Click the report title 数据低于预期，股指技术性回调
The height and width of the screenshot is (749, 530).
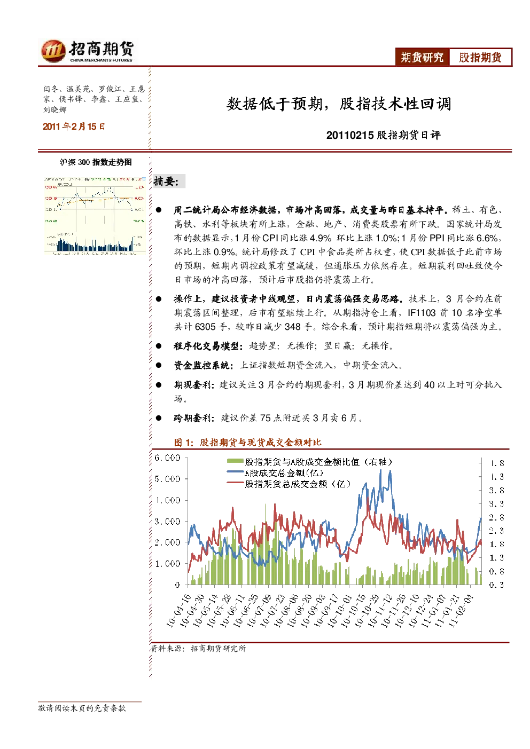339,104
